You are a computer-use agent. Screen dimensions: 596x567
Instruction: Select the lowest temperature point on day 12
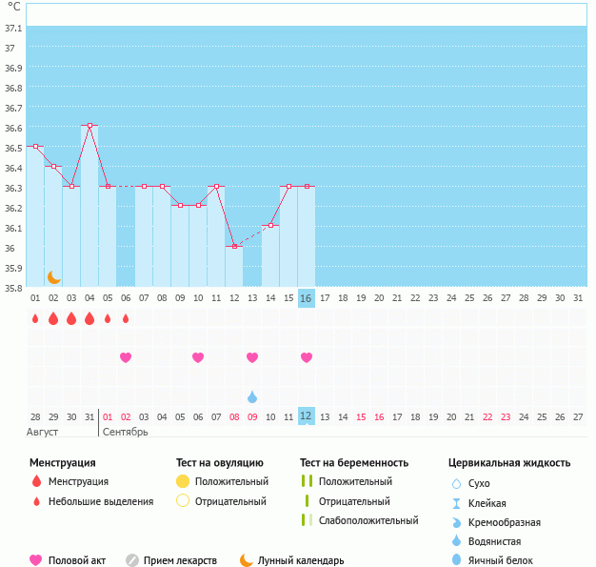[234, 247]
